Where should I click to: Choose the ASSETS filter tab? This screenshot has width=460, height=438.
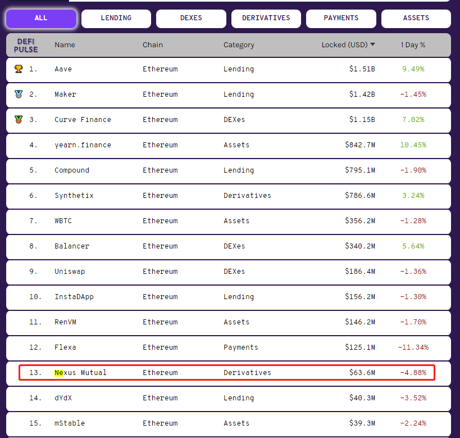pos(416,18)
